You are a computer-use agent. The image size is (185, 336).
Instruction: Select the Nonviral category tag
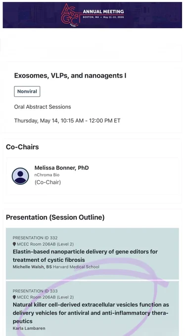click(x=27, y=91)
